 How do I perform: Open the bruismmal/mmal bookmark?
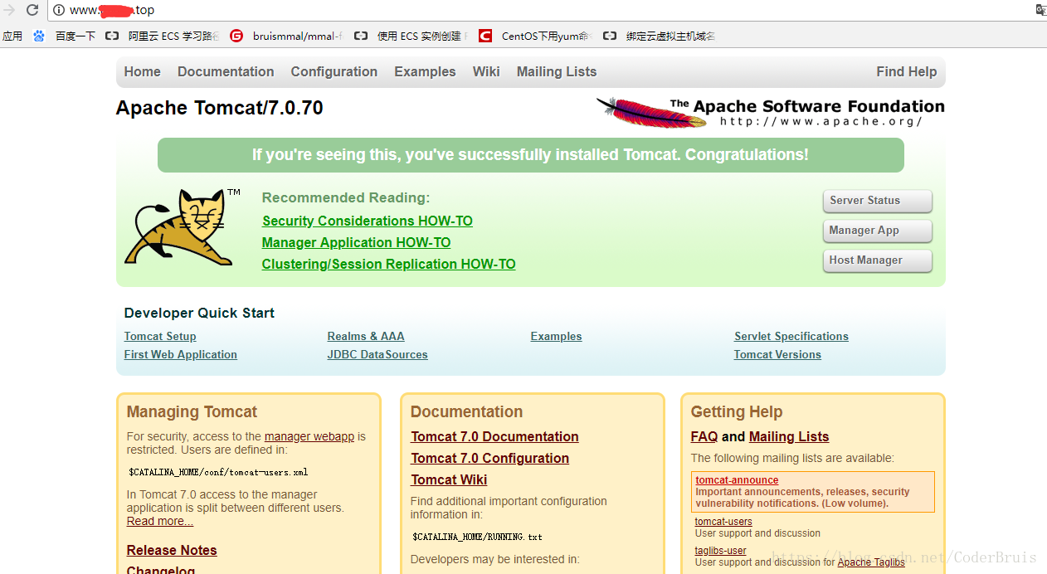(x=286, y=36)
